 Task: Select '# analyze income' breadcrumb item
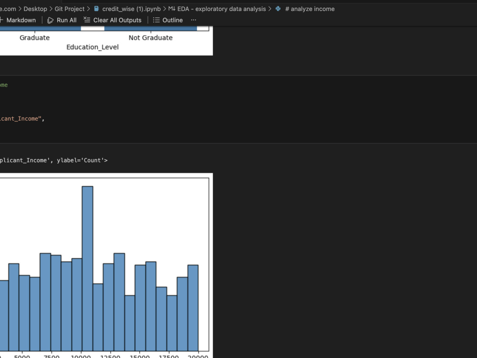click(310, 9)
